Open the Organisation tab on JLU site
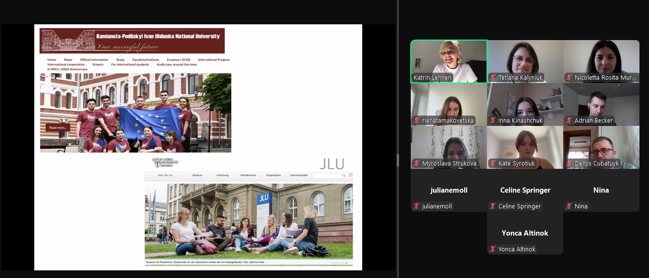 coord(274,175)
